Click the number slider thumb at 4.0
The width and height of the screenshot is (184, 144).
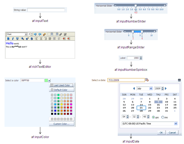(136, 6)
